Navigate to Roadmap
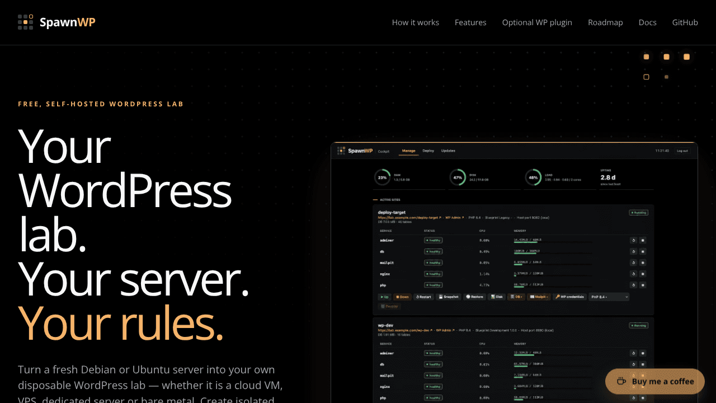The image size is (716, 403). click(605, 22)
